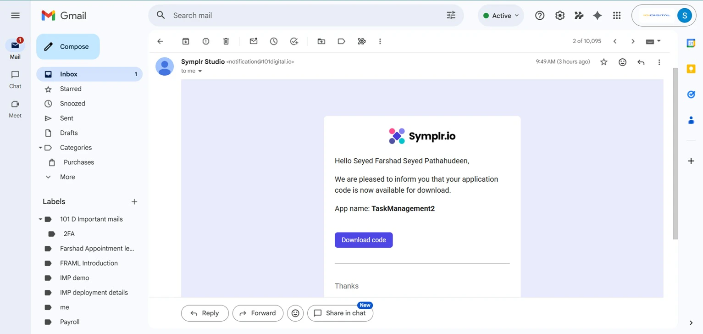Show the side panel arrow
This screenshot has width=703, height=334.
[x=691, y=323]
